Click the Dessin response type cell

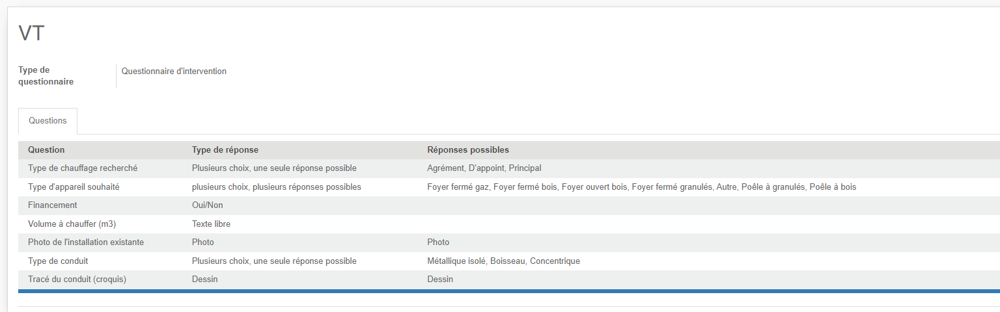click(205, 279)
